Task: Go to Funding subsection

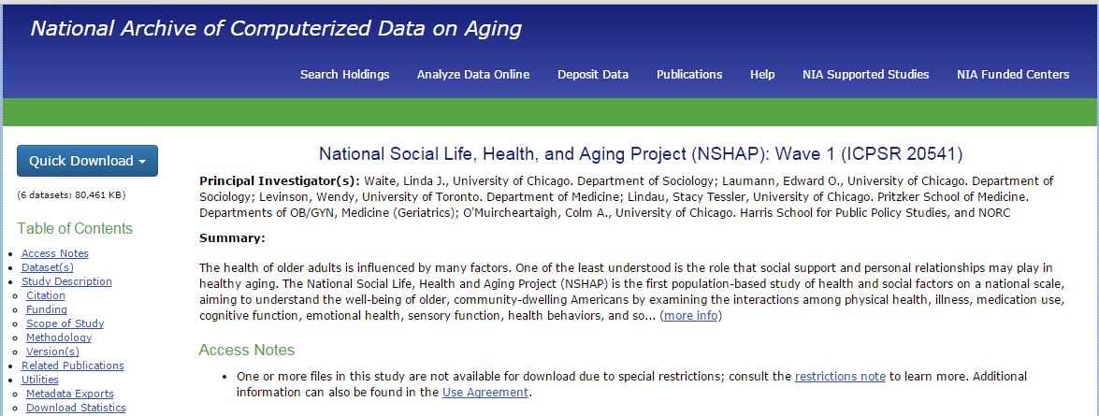Action: pyautogui.click(x=46, y=309)
